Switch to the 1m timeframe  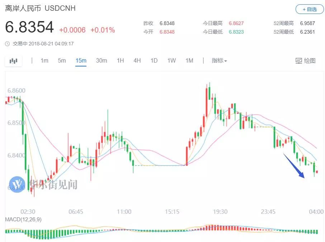point(44,60)
